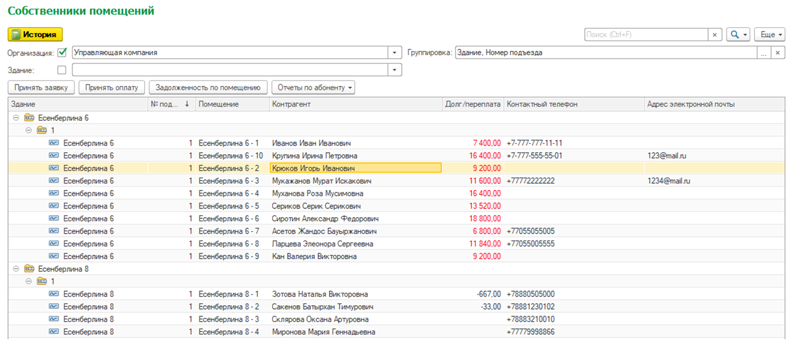Enable the Здание filter checkbox
The image size is (795, 341).
[62, 70]
